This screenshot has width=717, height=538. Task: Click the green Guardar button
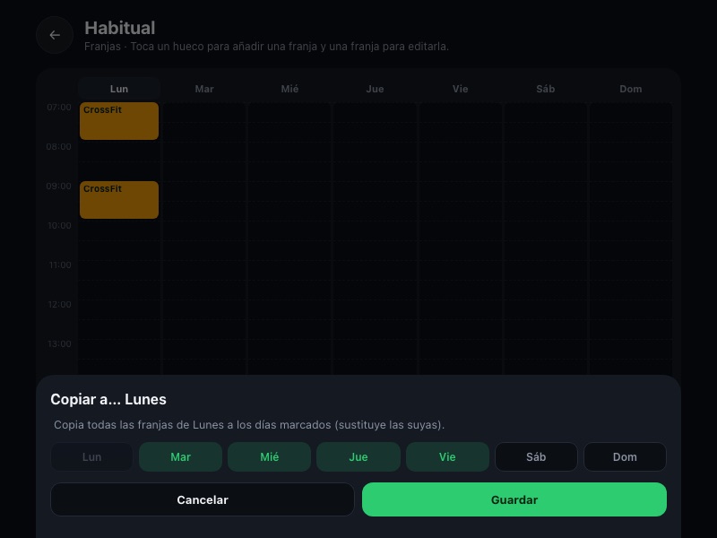[x=514, y=499]
